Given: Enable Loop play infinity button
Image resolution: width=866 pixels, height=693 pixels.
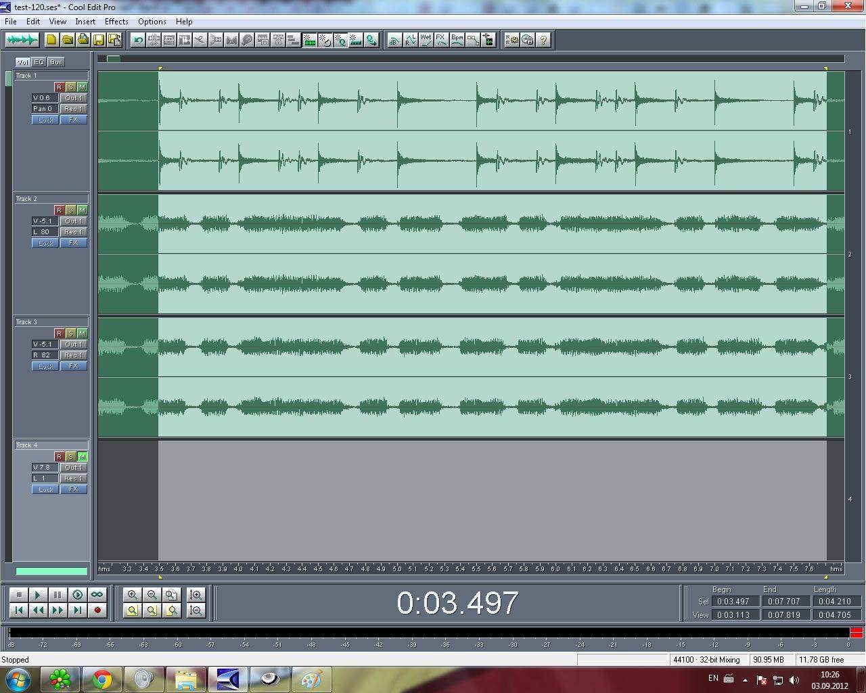Looking at the screenshot, I should pyautogui.click(x=97, y=595).
